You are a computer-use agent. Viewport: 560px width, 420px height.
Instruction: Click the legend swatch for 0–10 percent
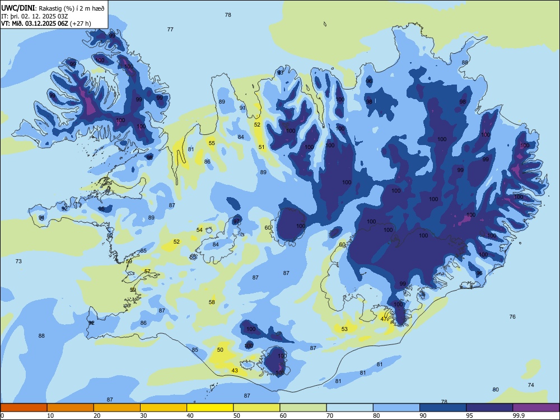point(24,408)
